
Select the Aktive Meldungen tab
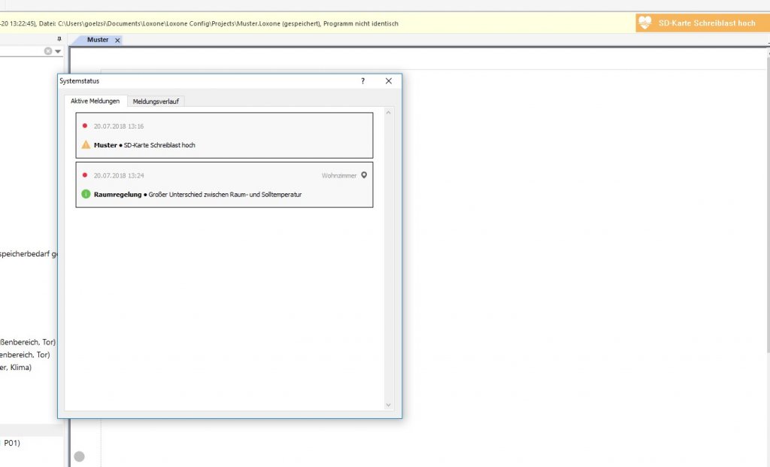(x=95, y=101)
